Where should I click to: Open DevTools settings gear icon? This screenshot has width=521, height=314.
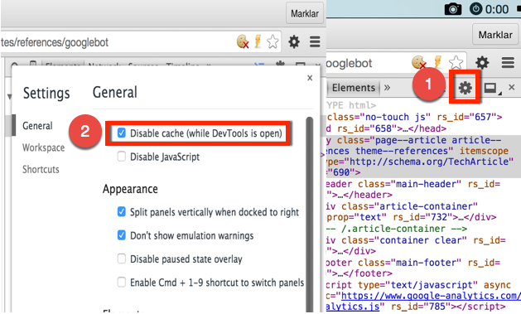click(465, 88)
